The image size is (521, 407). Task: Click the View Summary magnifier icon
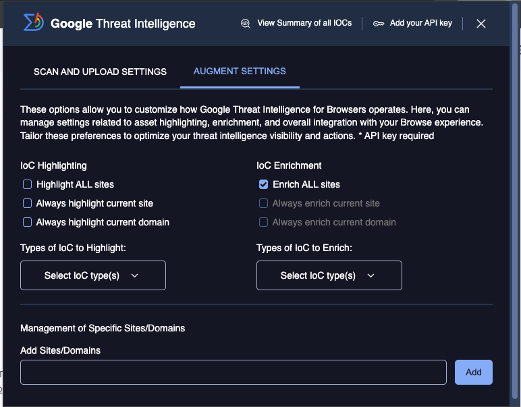click(x=246, y=24)
